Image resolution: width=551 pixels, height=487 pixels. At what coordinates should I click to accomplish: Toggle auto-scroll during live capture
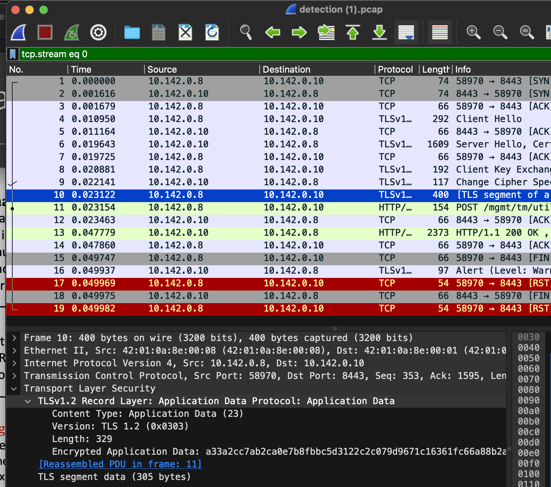406,33
